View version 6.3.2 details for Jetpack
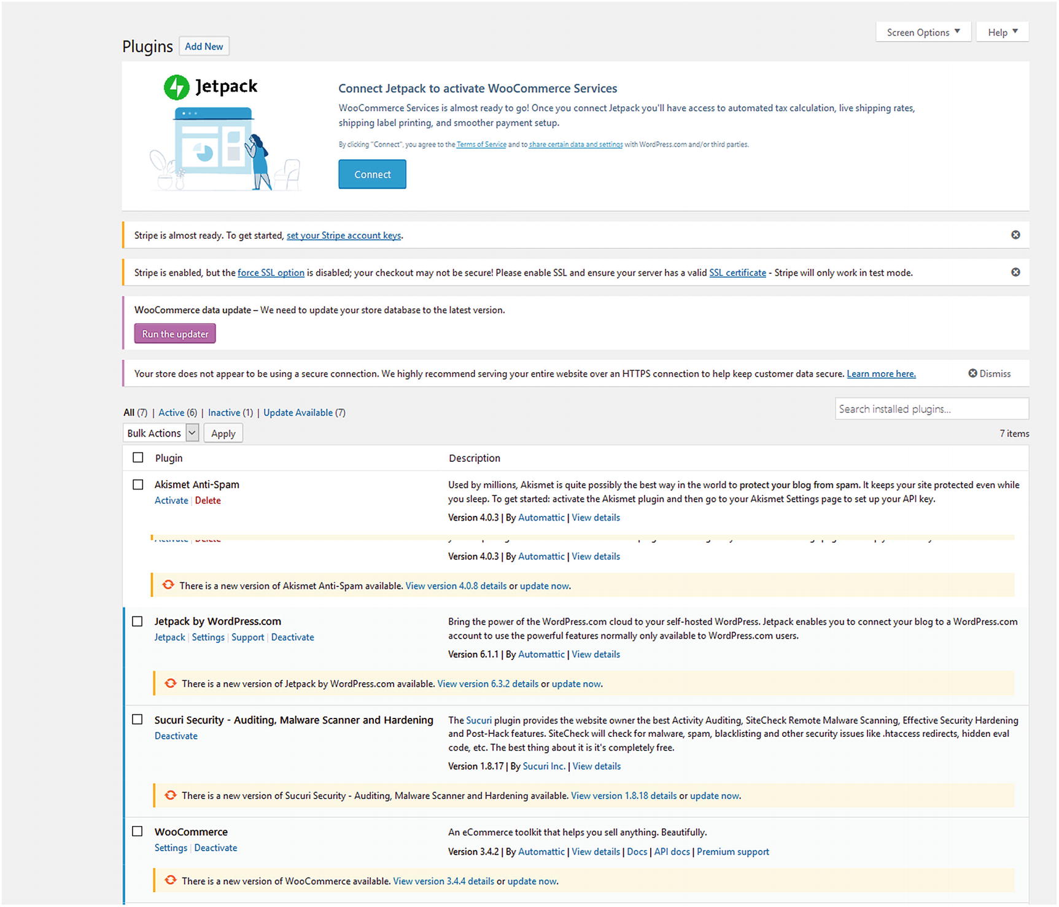Viewport: 1059px width, 907px height. pos(488,684)
